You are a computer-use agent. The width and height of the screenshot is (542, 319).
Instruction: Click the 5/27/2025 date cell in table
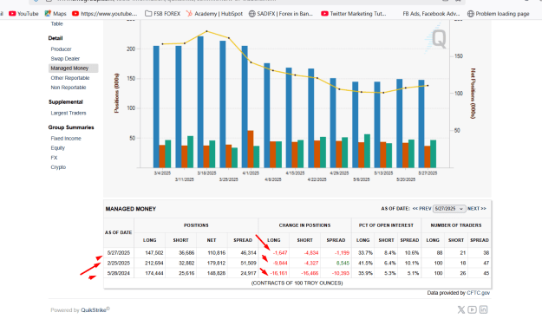click(119, 253)
